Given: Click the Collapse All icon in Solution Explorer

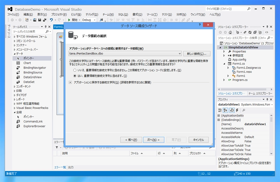Looking at the screenshot, I should (x=255, y=32).
